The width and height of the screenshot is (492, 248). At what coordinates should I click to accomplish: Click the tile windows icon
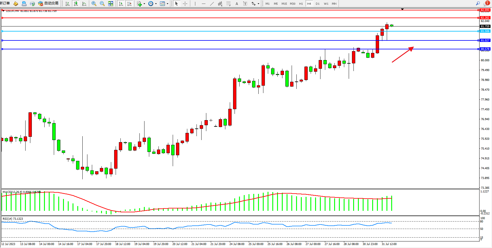pos(111,4)
